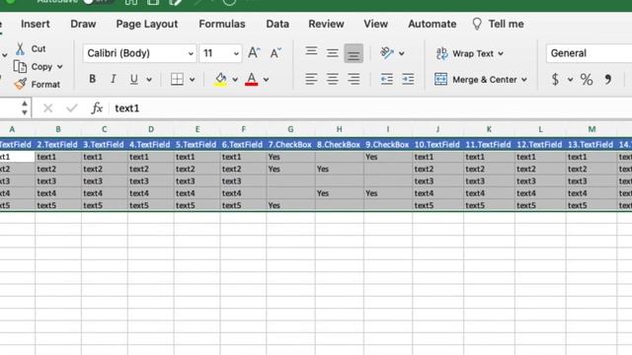Align text left
Screen dimensions: 632x355
(x=311, y=79)
